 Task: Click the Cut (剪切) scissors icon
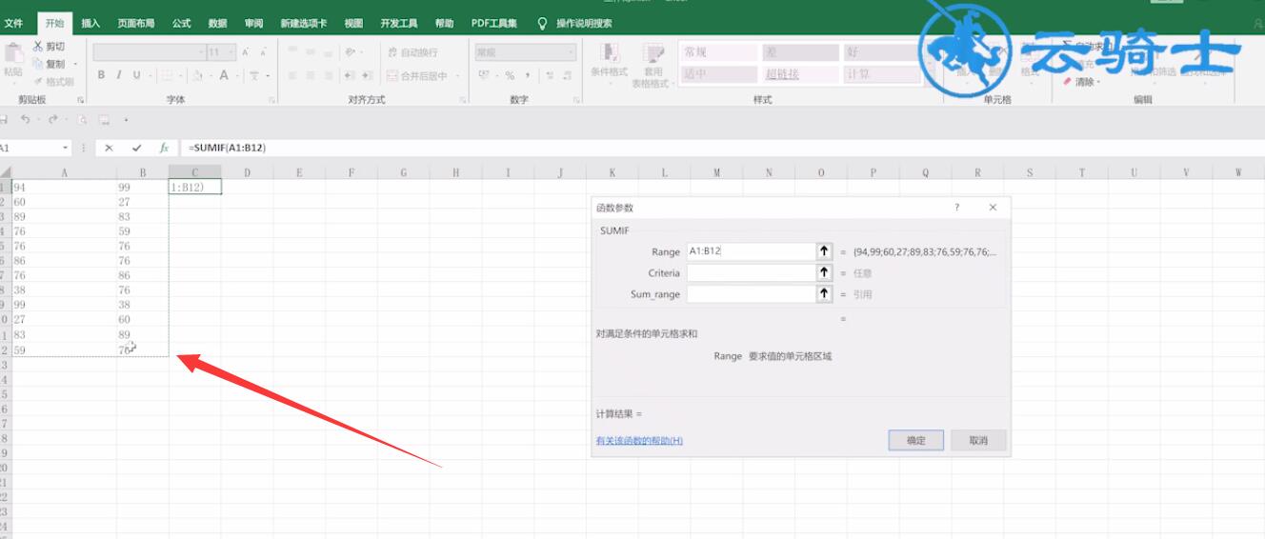click(x=38, y=47)
